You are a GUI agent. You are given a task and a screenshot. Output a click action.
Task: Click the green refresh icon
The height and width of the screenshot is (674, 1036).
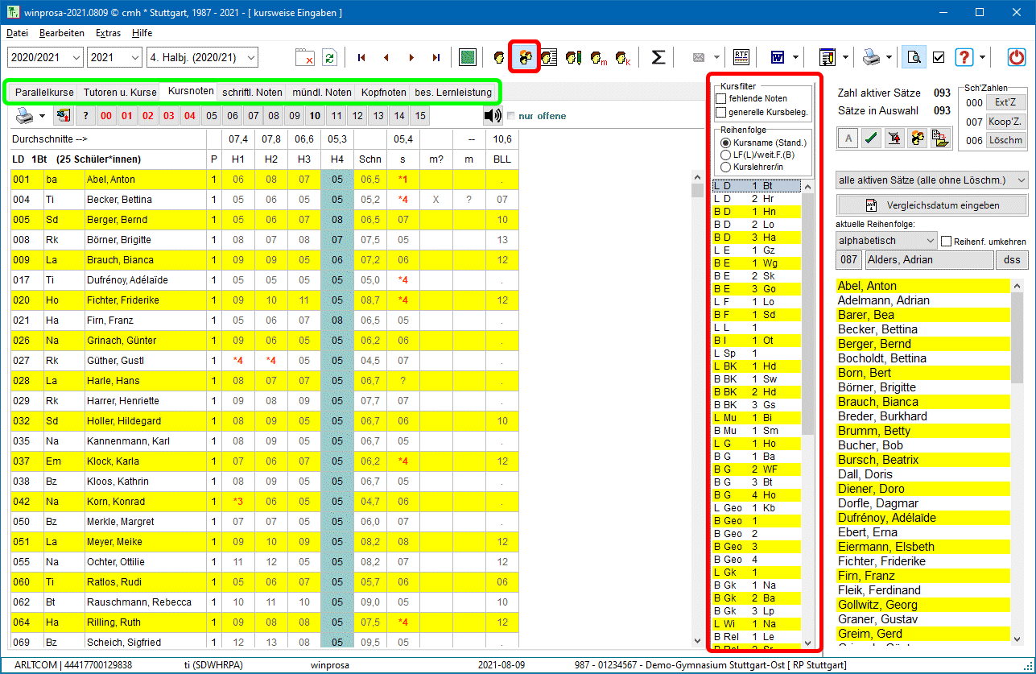coord(329,57)
